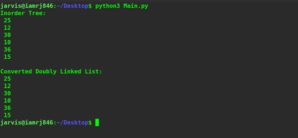
Task: Click the value 10 under Inorder Tree
Action: (7, 42)
